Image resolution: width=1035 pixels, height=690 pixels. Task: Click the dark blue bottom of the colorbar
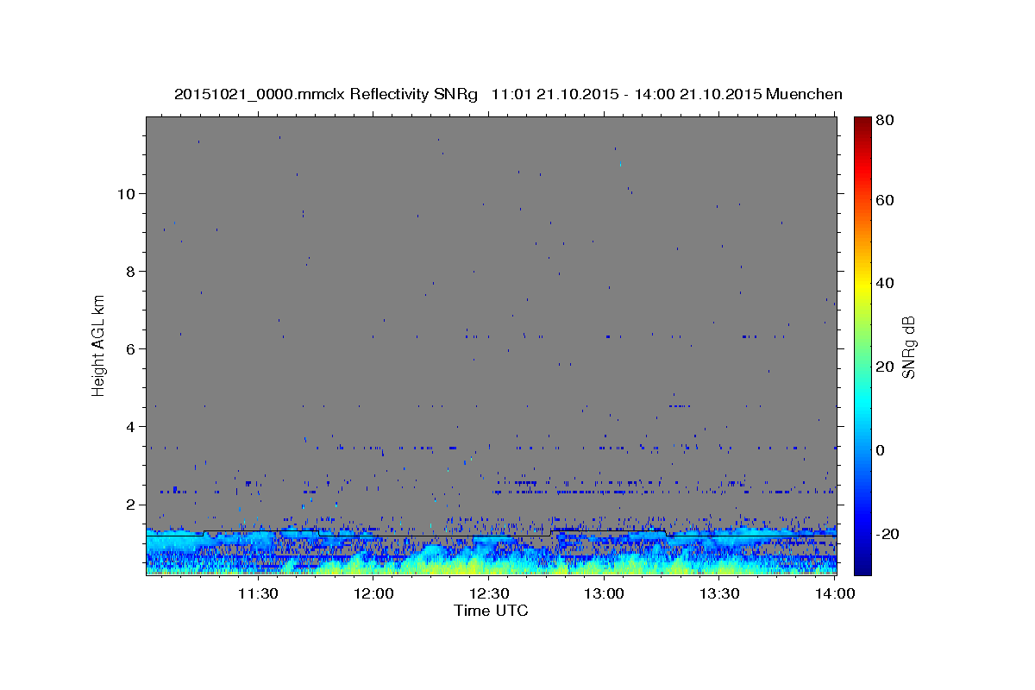[862, 568]
